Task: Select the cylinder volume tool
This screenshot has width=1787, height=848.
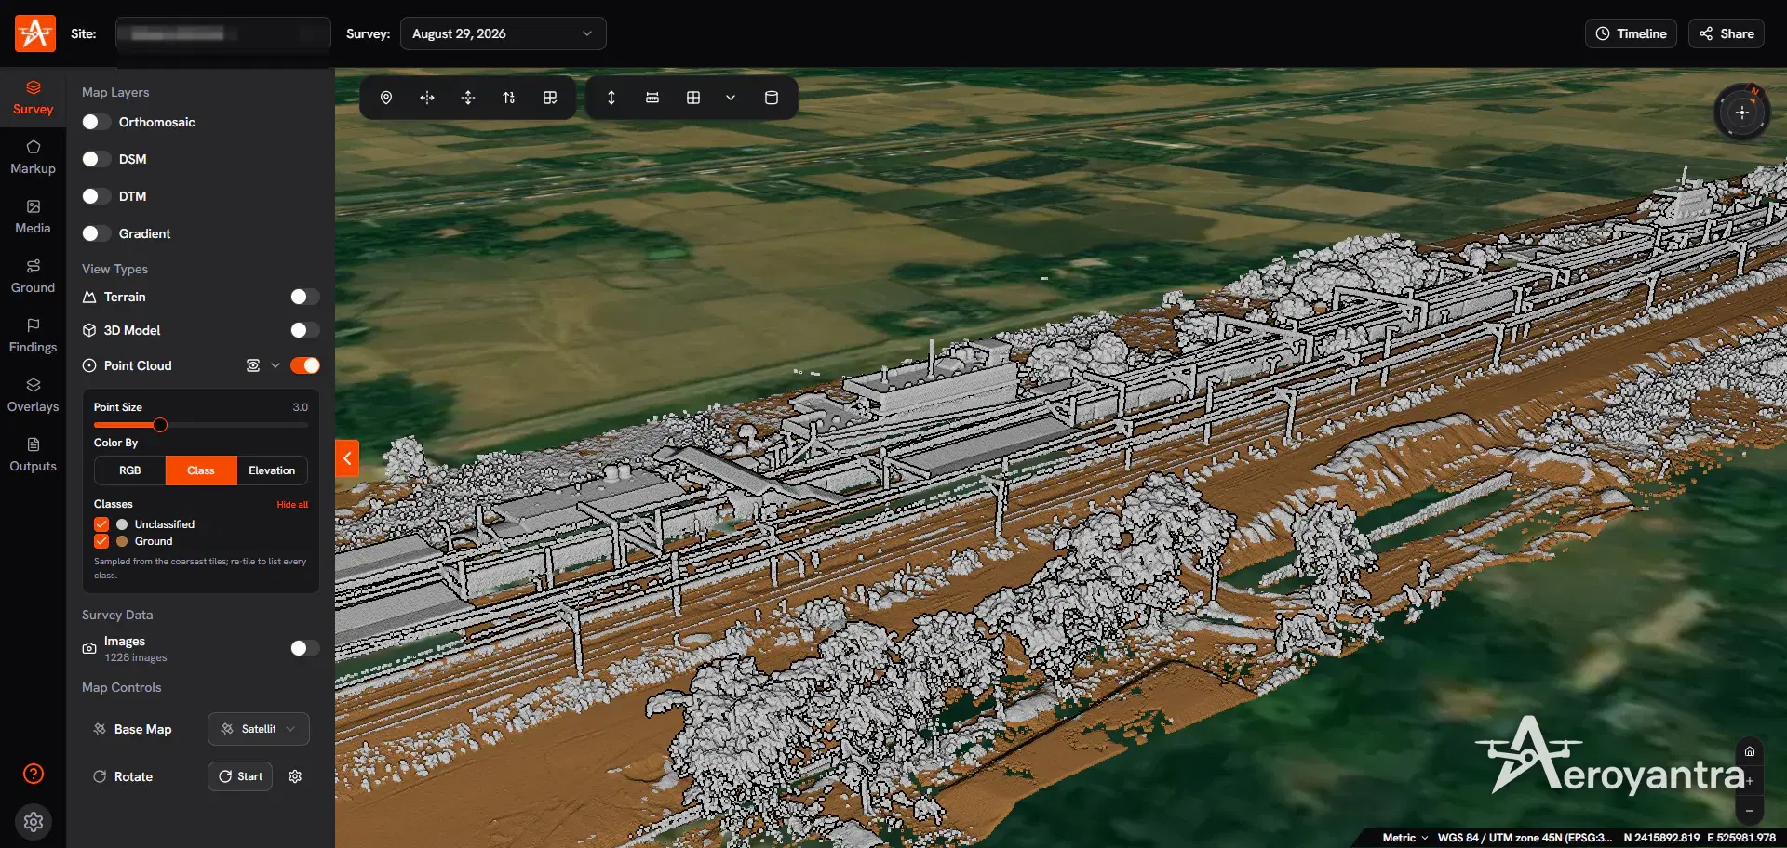Action: (772, 98)
